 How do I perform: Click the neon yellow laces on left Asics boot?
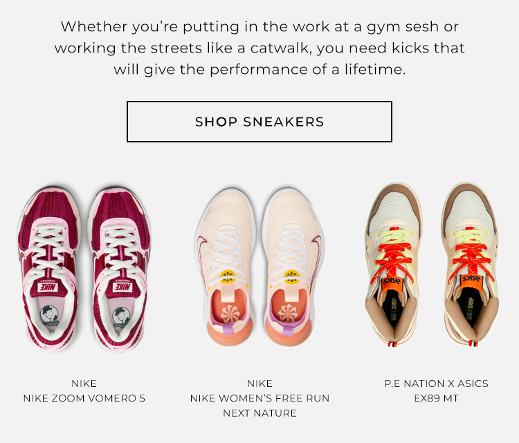point(393,236)
